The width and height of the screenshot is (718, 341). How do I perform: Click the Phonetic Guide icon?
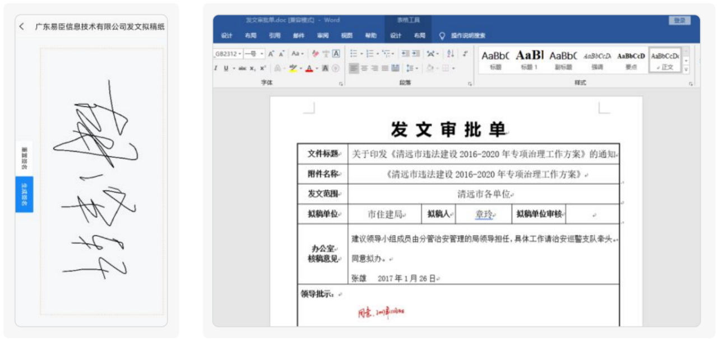point(326,54)
